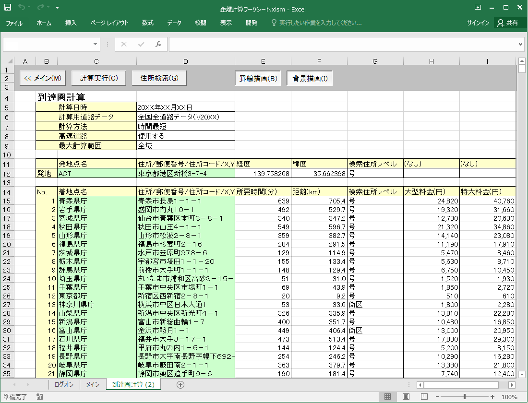528x403 pixels.
Task: Open the Ribbon Display Options icon
Action: tap(478, 7)
